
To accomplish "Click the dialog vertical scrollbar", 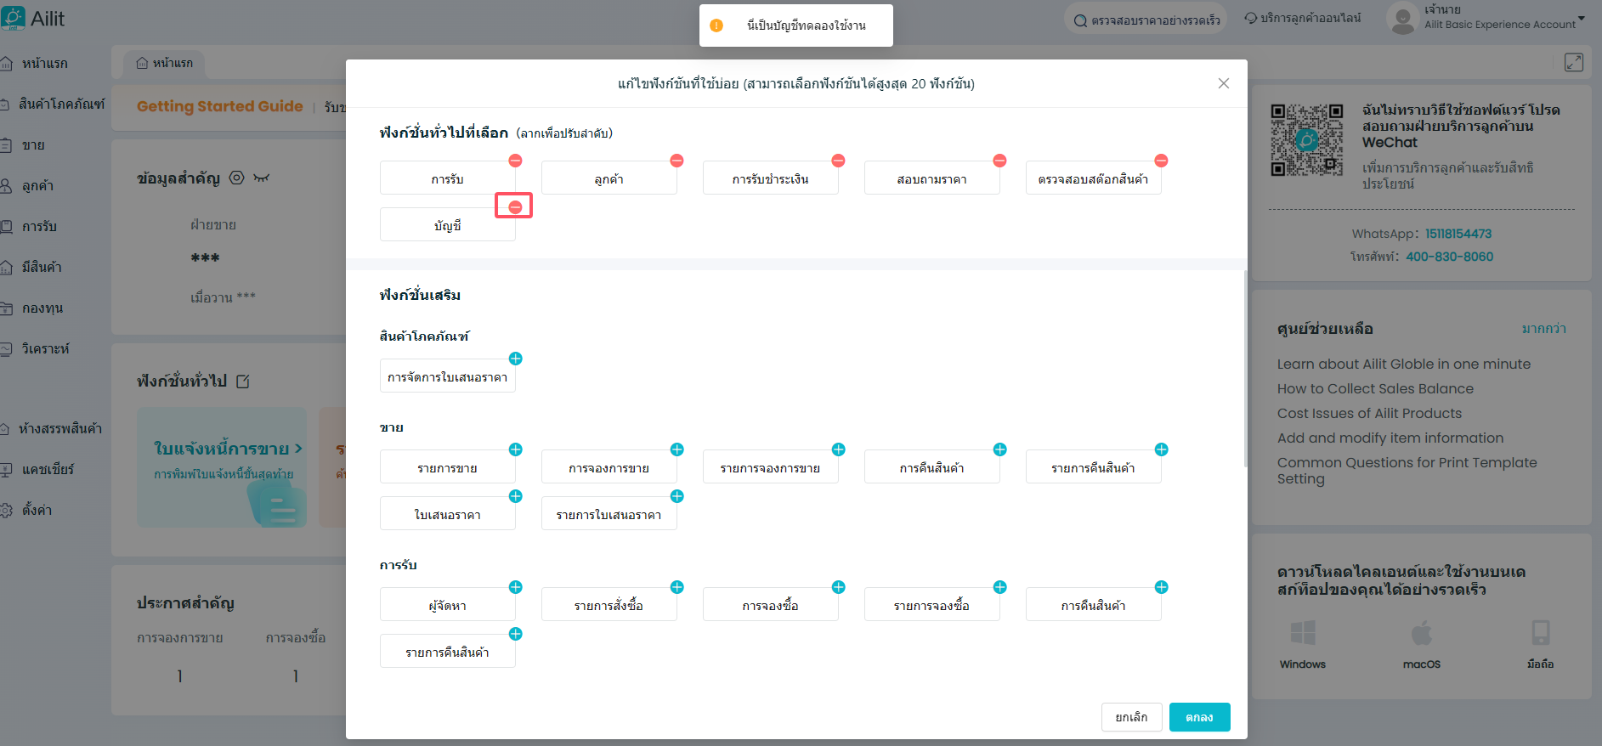I will [1245, 367].
